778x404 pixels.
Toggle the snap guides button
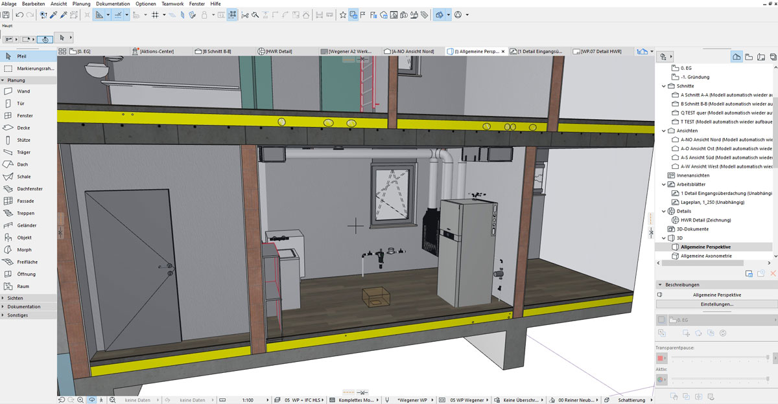(x=119, y=14)
